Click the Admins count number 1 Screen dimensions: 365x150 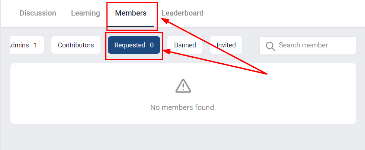pyautogui.click(x=35, y=45)
